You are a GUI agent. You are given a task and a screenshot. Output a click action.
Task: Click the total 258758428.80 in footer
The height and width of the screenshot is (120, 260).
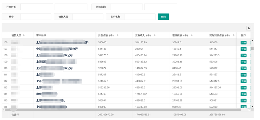[217, 115]
